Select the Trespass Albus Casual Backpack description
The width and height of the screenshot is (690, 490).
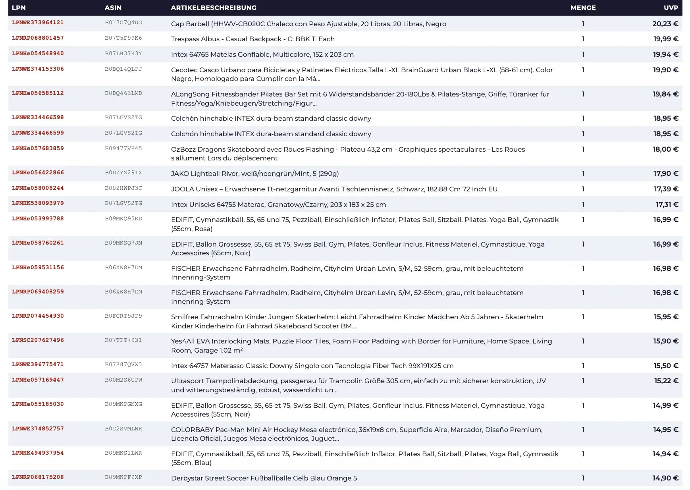click(253, 39)
